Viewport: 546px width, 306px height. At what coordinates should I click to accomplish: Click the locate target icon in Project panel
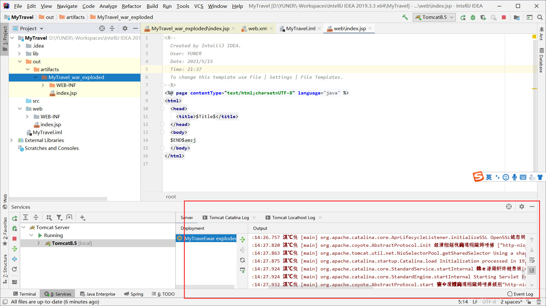point(102,28)
